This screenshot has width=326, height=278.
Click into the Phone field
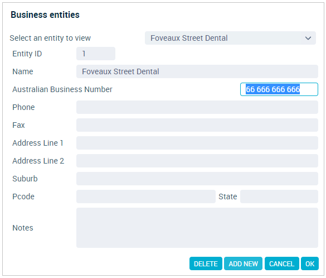tap(197, 107)
